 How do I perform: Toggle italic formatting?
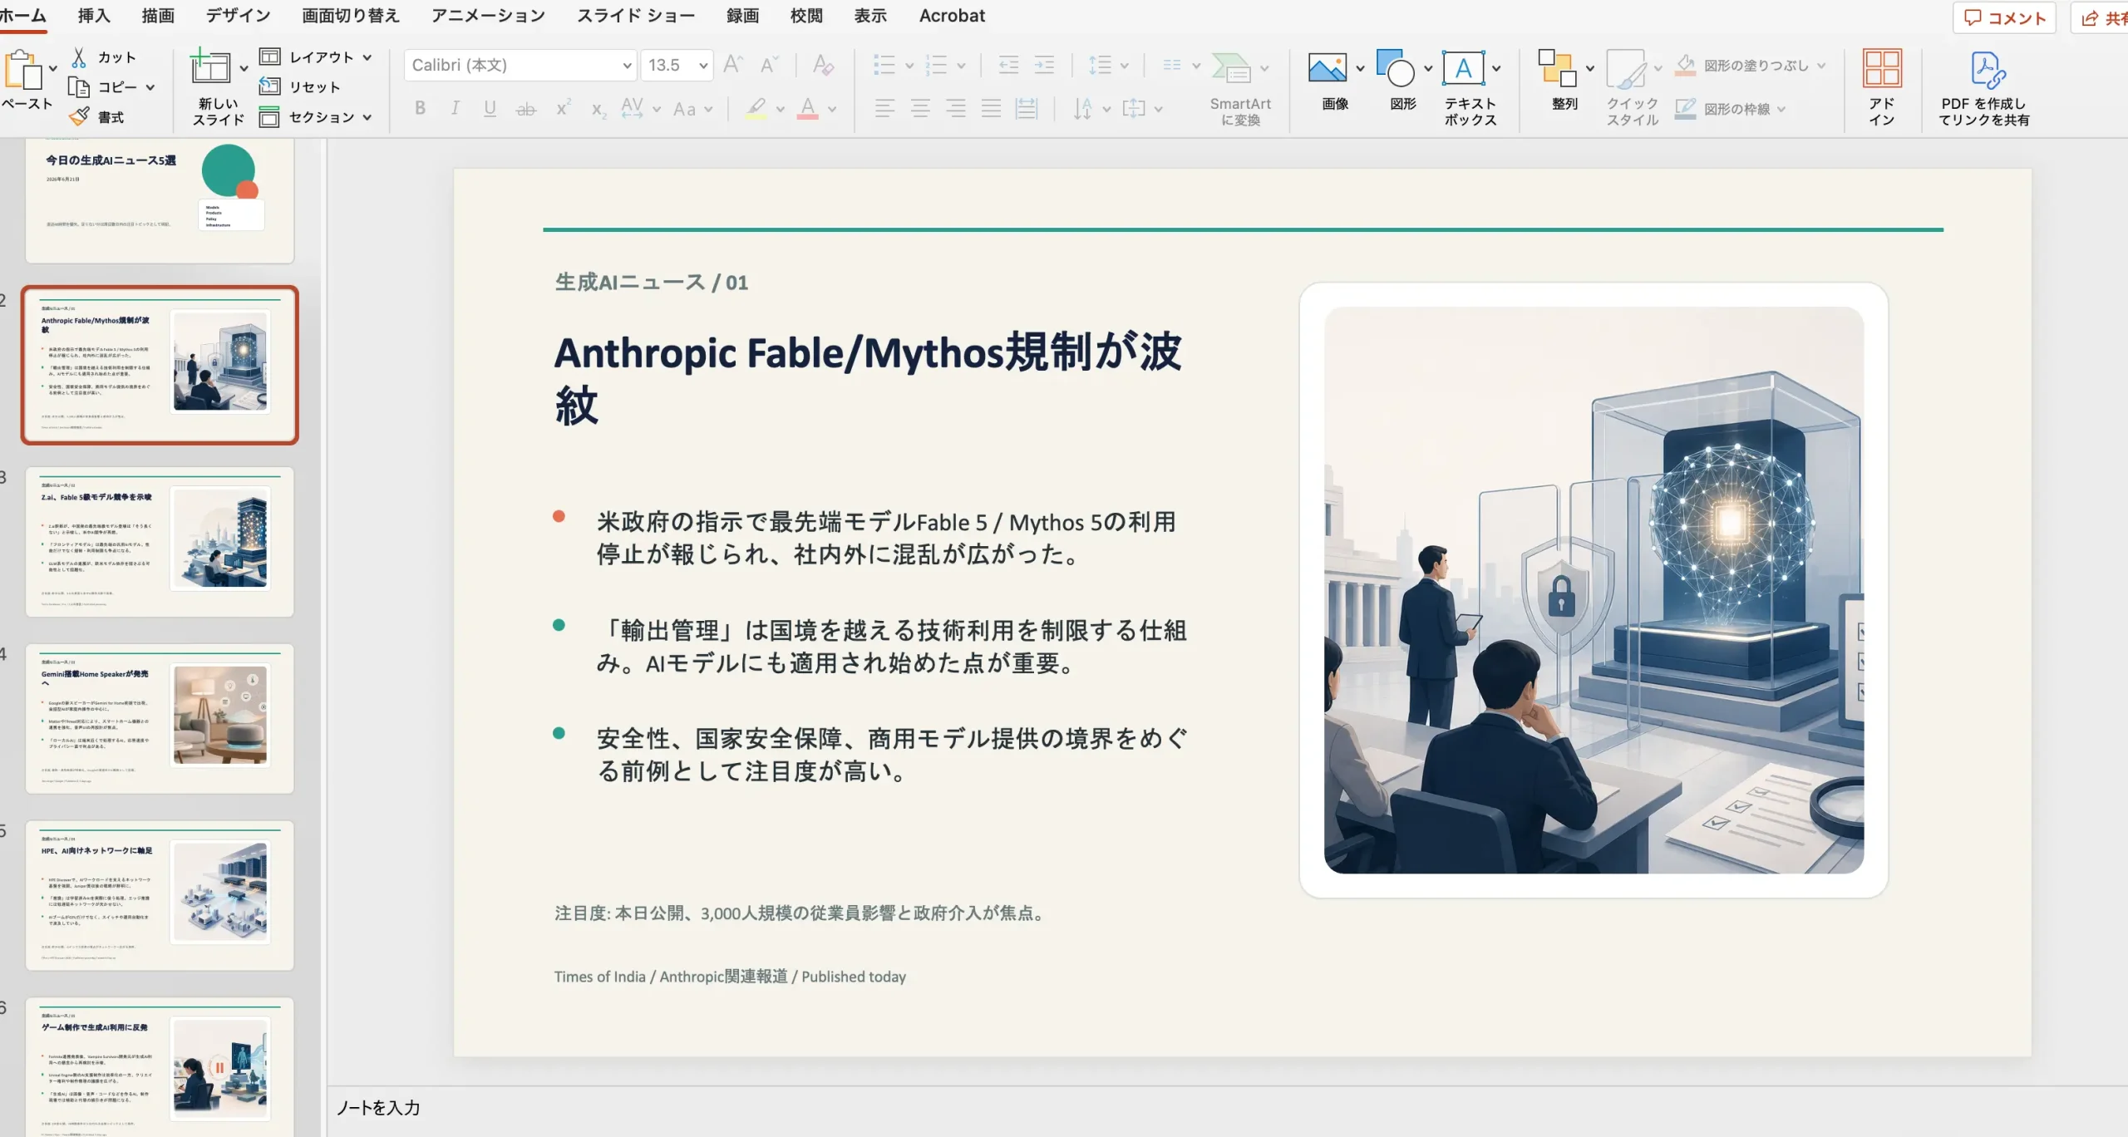[455, 108]
